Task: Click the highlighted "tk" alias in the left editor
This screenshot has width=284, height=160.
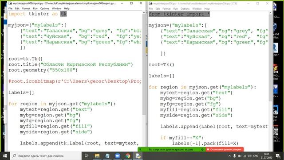Action: click(x=63, y=14)
